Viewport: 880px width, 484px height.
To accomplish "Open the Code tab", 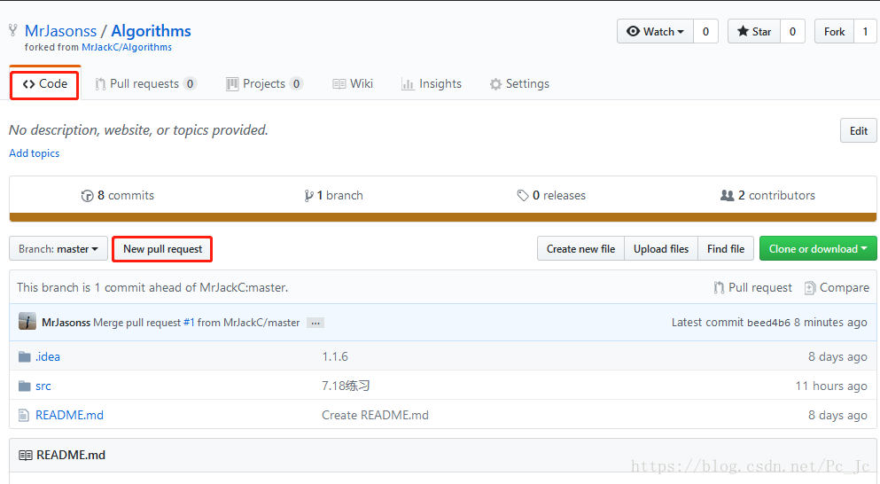I will coord(45,84).
